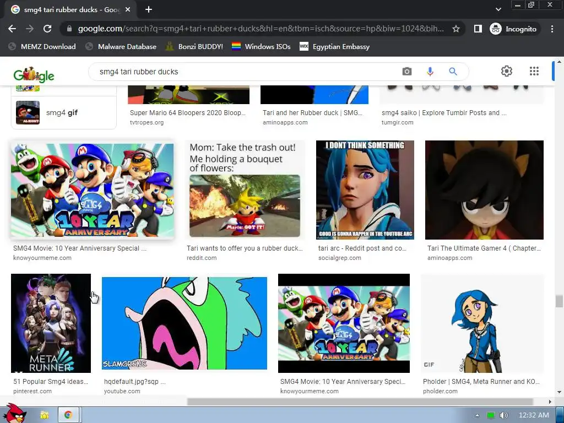This screenshot has height=423, width=564.
Task: Click the show desktop strip by the taskbar clock
Action: (x=560, y=415)
